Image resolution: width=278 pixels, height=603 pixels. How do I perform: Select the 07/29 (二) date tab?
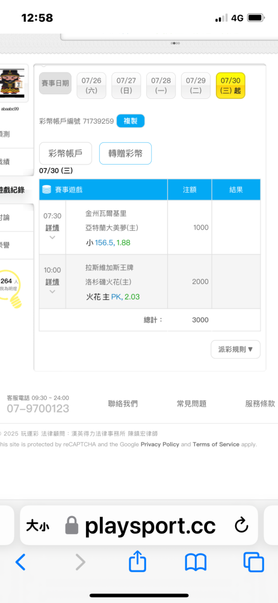[196, 86]
